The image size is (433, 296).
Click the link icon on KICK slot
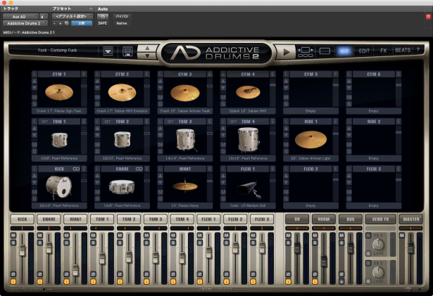(x=76, y=169)
